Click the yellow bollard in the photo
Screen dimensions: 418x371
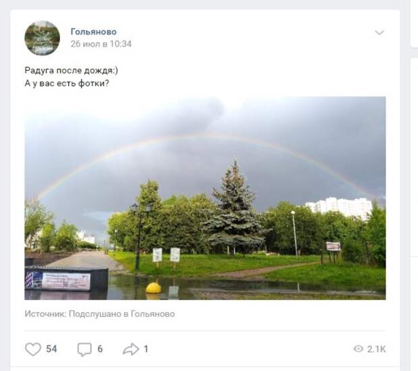point(153,288)
